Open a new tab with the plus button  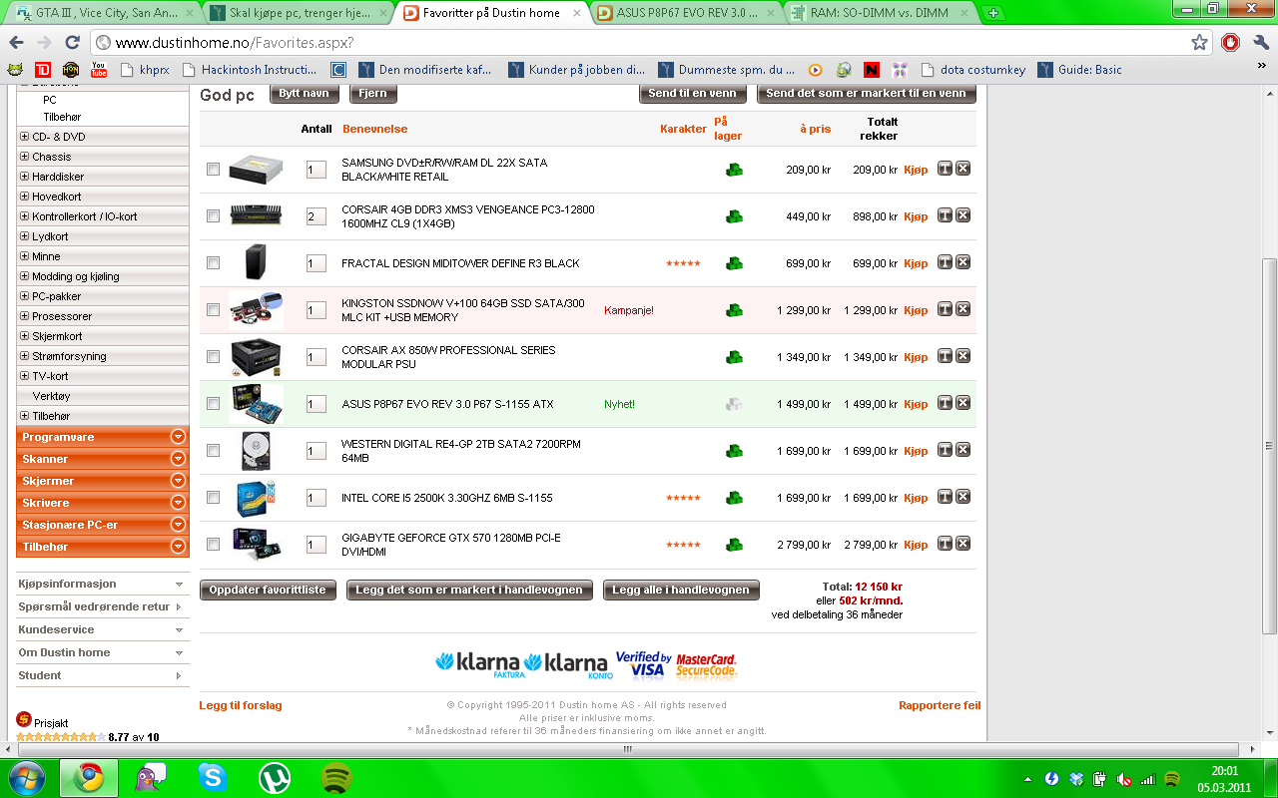(x=992, y=13)
